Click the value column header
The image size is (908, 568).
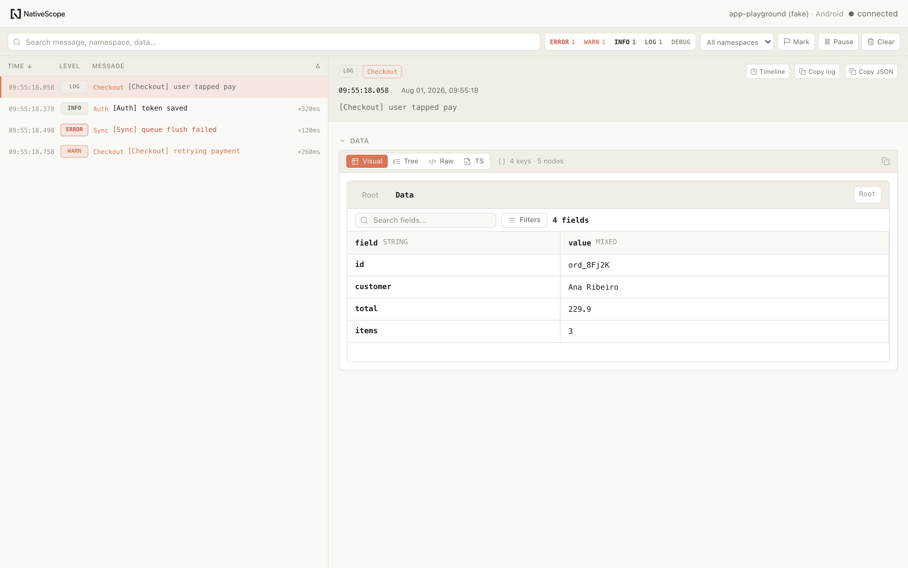click(724, 243)
